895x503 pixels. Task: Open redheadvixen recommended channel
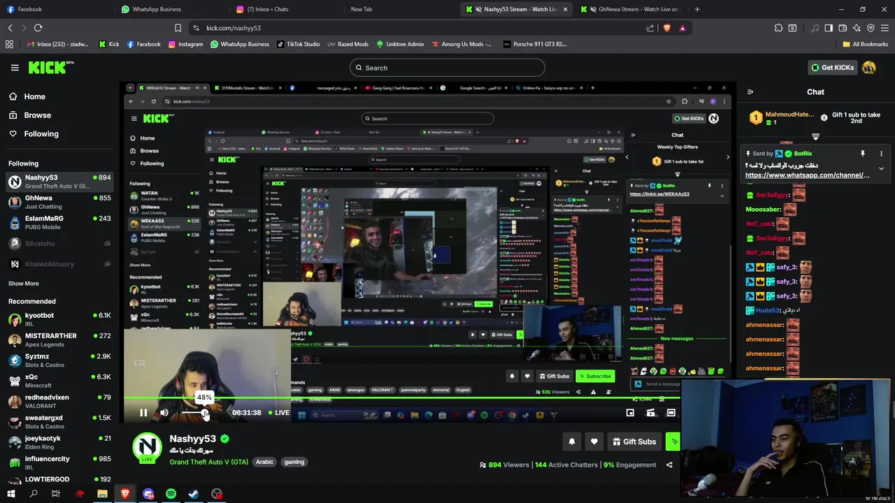pos(60,401)
